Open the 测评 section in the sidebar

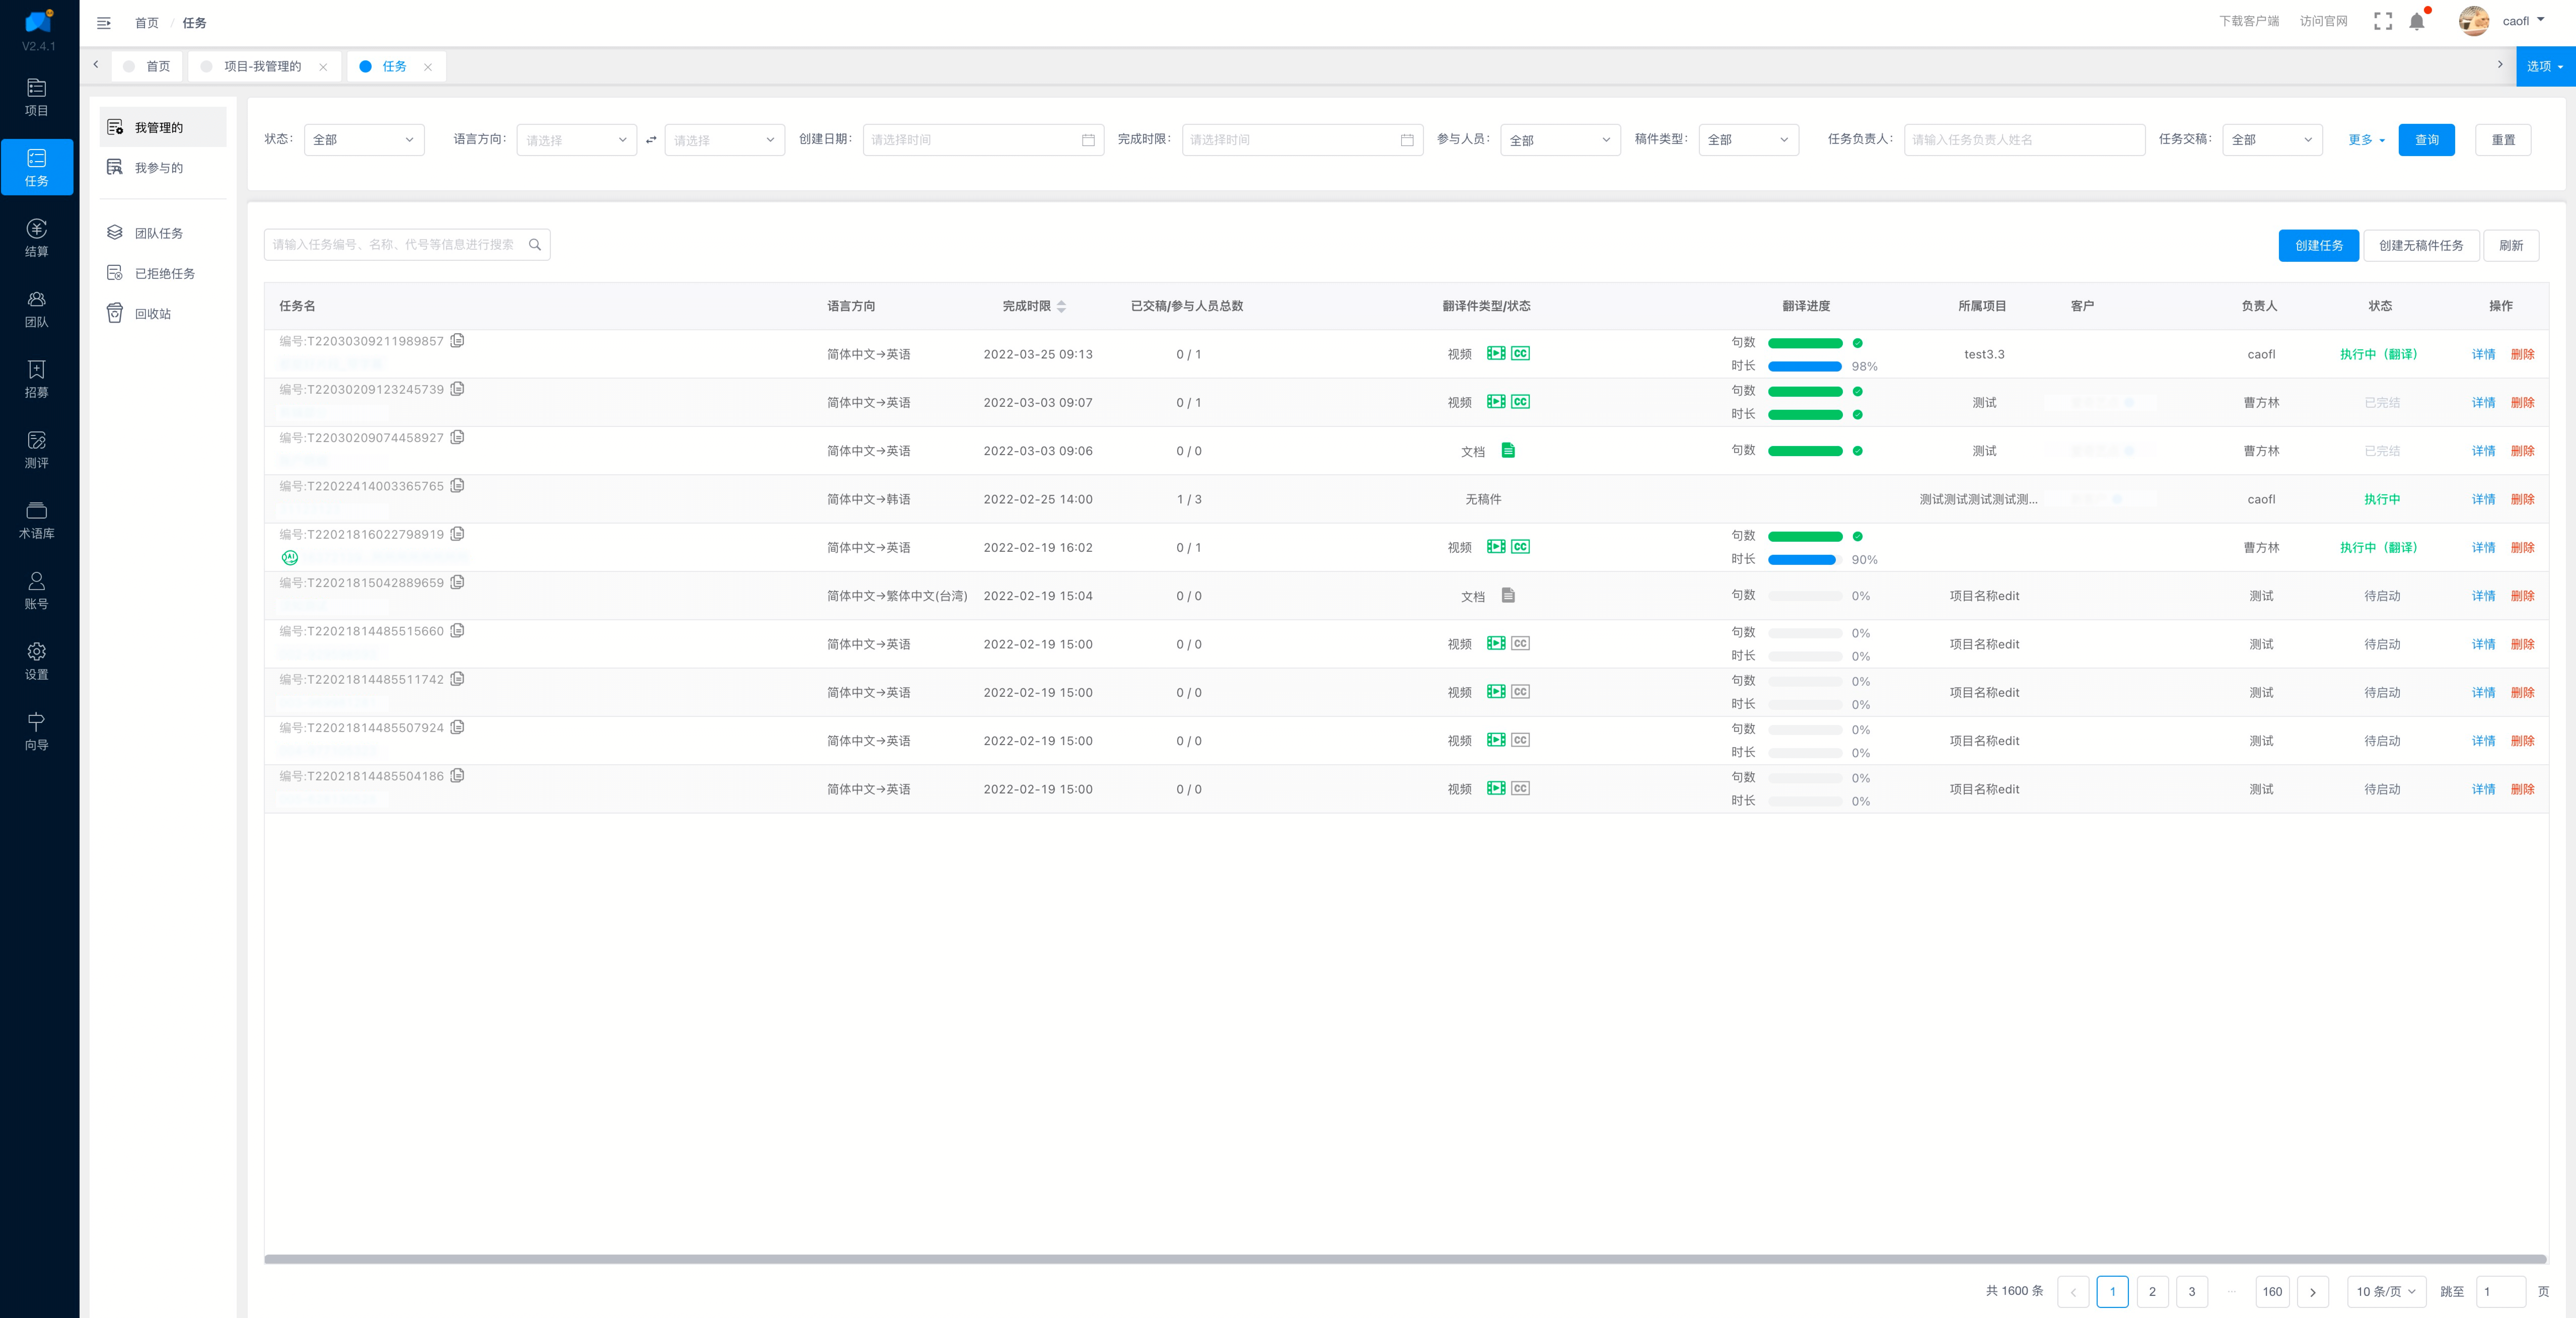[37, 450]
